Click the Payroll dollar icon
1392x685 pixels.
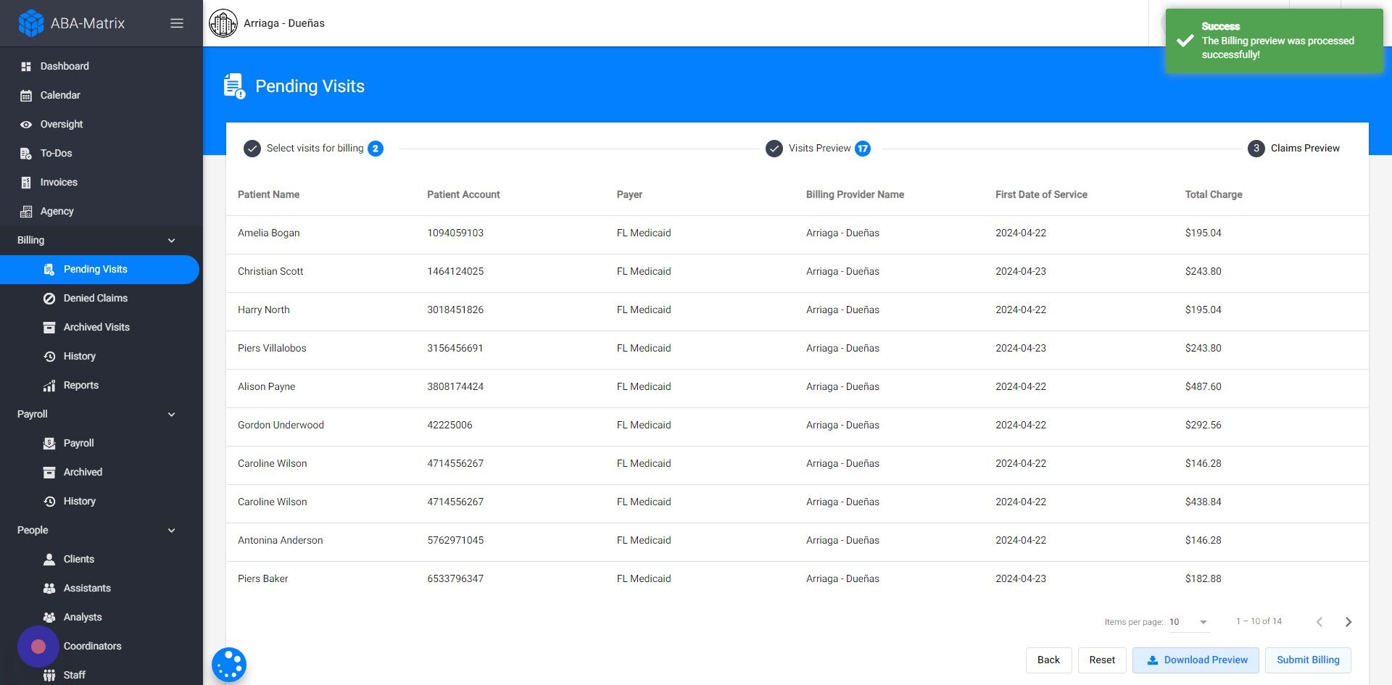tap(49, 443)
